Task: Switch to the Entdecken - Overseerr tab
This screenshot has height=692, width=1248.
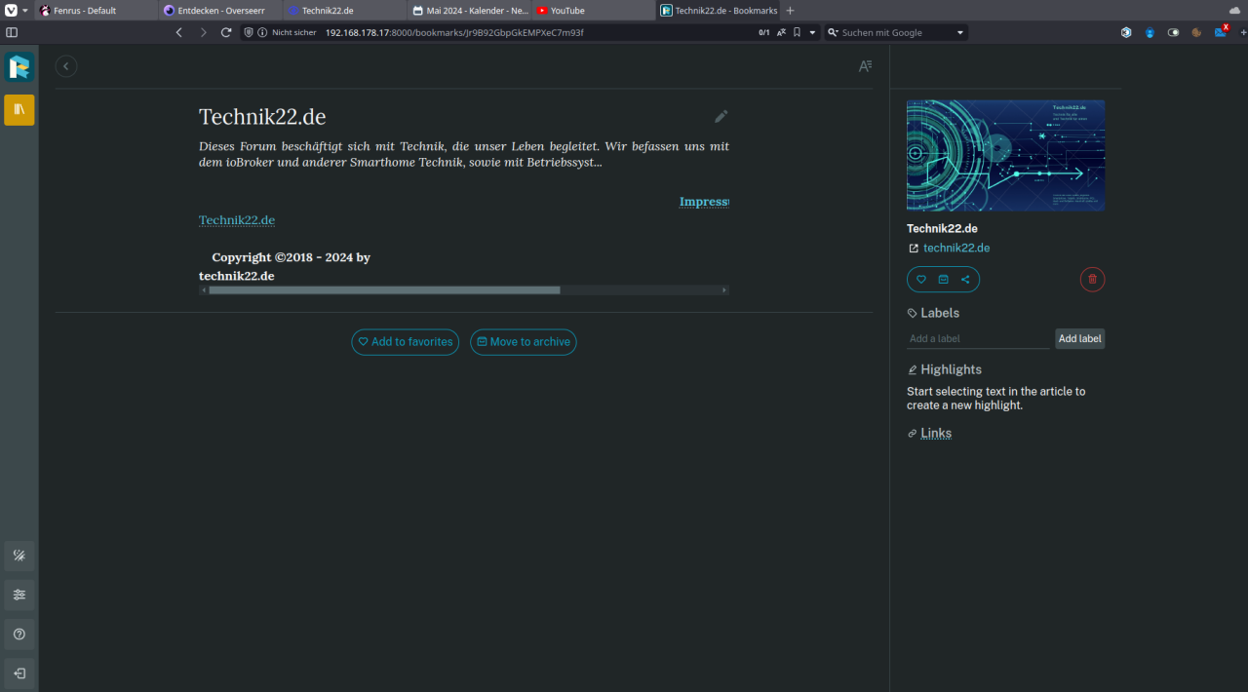Action: tap(221, 11)
